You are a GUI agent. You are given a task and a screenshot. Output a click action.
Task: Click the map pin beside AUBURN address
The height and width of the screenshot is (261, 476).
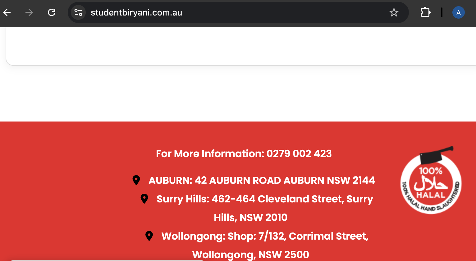click(136, 180)
